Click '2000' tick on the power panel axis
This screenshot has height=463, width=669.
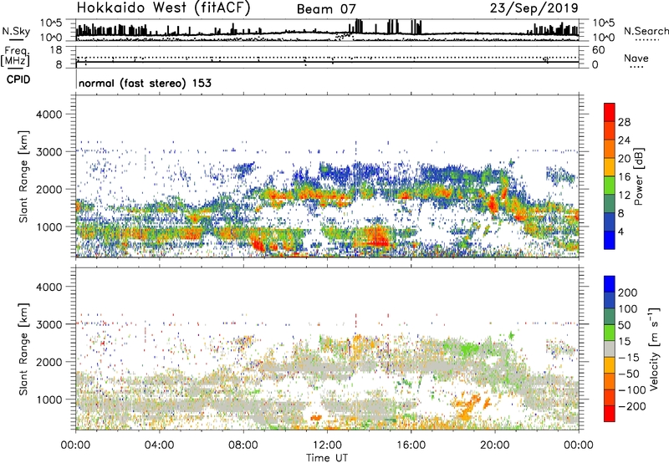point(49,189)
